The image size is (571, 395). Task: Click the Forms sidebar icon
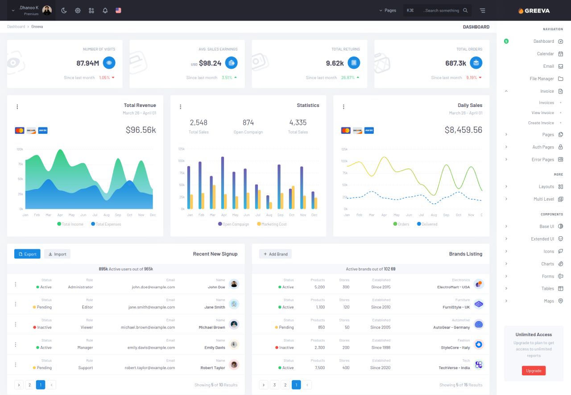561,276
